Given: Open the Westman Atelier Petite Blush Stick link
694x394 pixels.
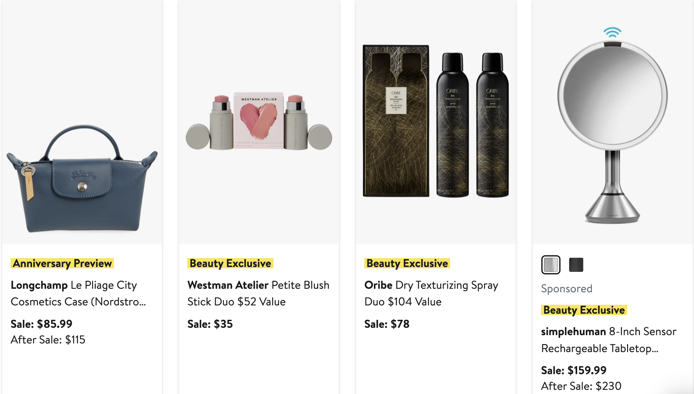Looking at the screenshot, I should 258,293.
